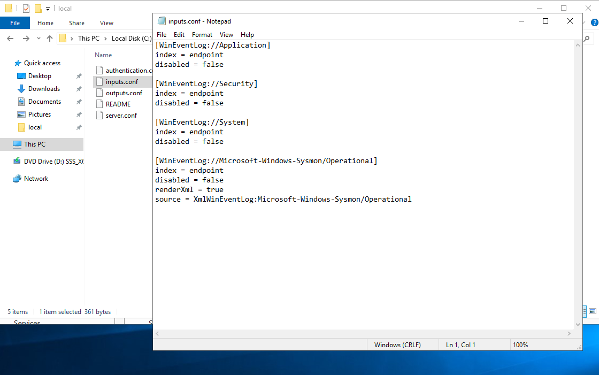The width and height of the screenshot is (599, 375).
Task: Click the README file icon
Action: 99,104
